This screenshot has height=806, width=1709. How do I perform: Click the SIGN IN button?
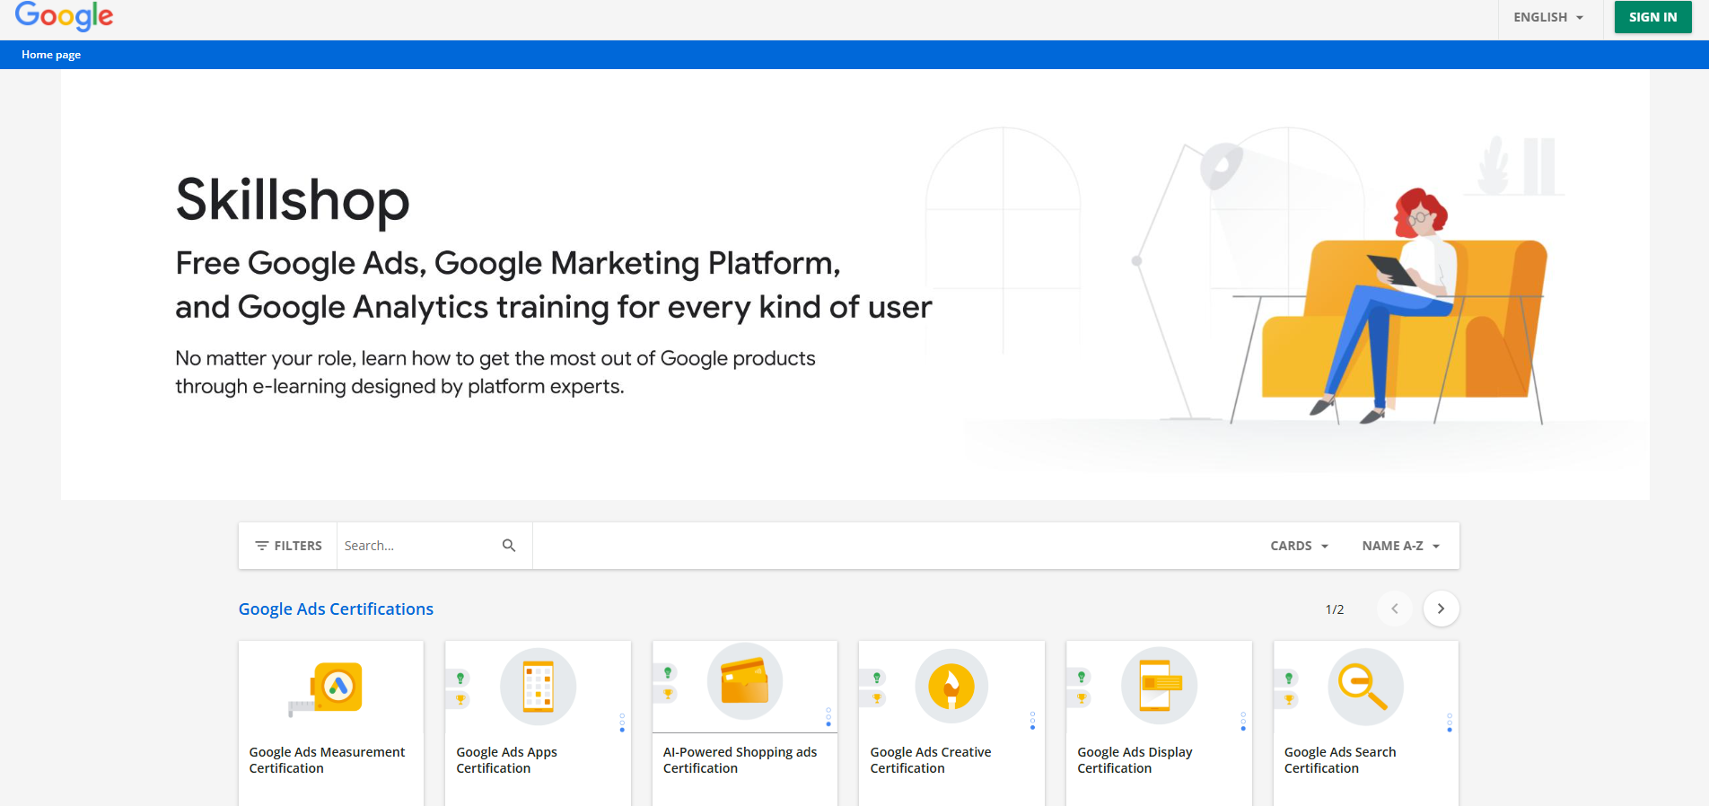[1652, 17]
